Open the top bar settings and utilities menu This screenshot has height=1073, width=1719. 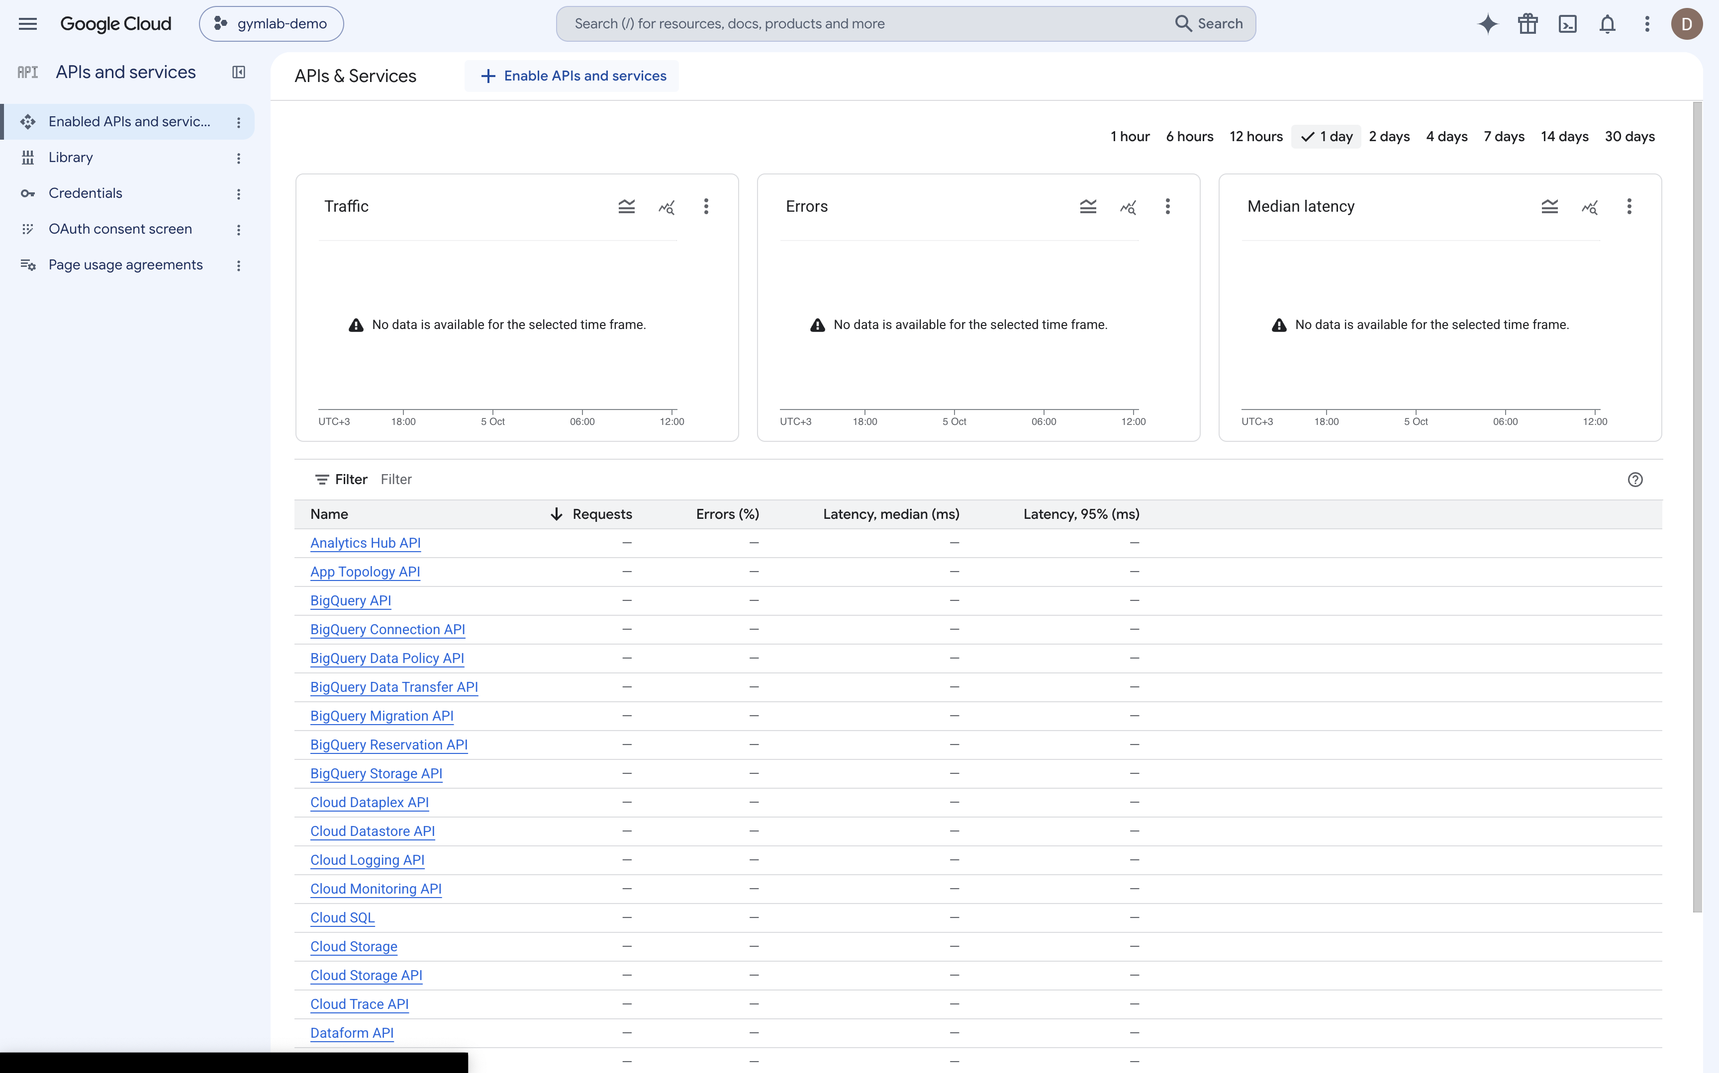1647,23
